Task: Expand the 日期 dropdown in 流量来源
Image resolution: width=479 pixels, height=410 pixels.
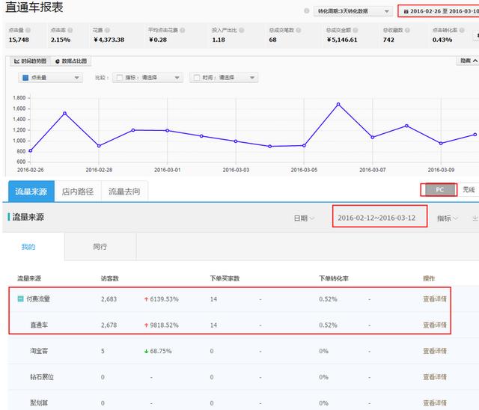Action: (303, 218)
